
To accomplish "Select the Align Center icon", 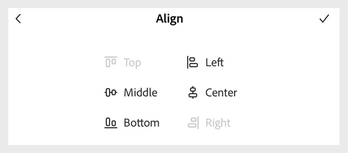I will [194, 92].
